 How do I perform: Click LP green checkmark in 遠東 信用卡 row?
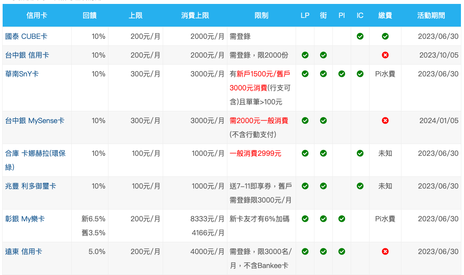[305, 252]
